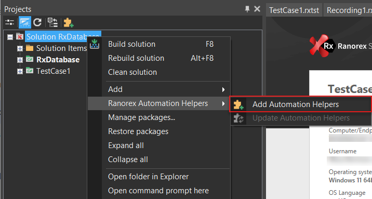Close the Projects panel

(257, 9)
